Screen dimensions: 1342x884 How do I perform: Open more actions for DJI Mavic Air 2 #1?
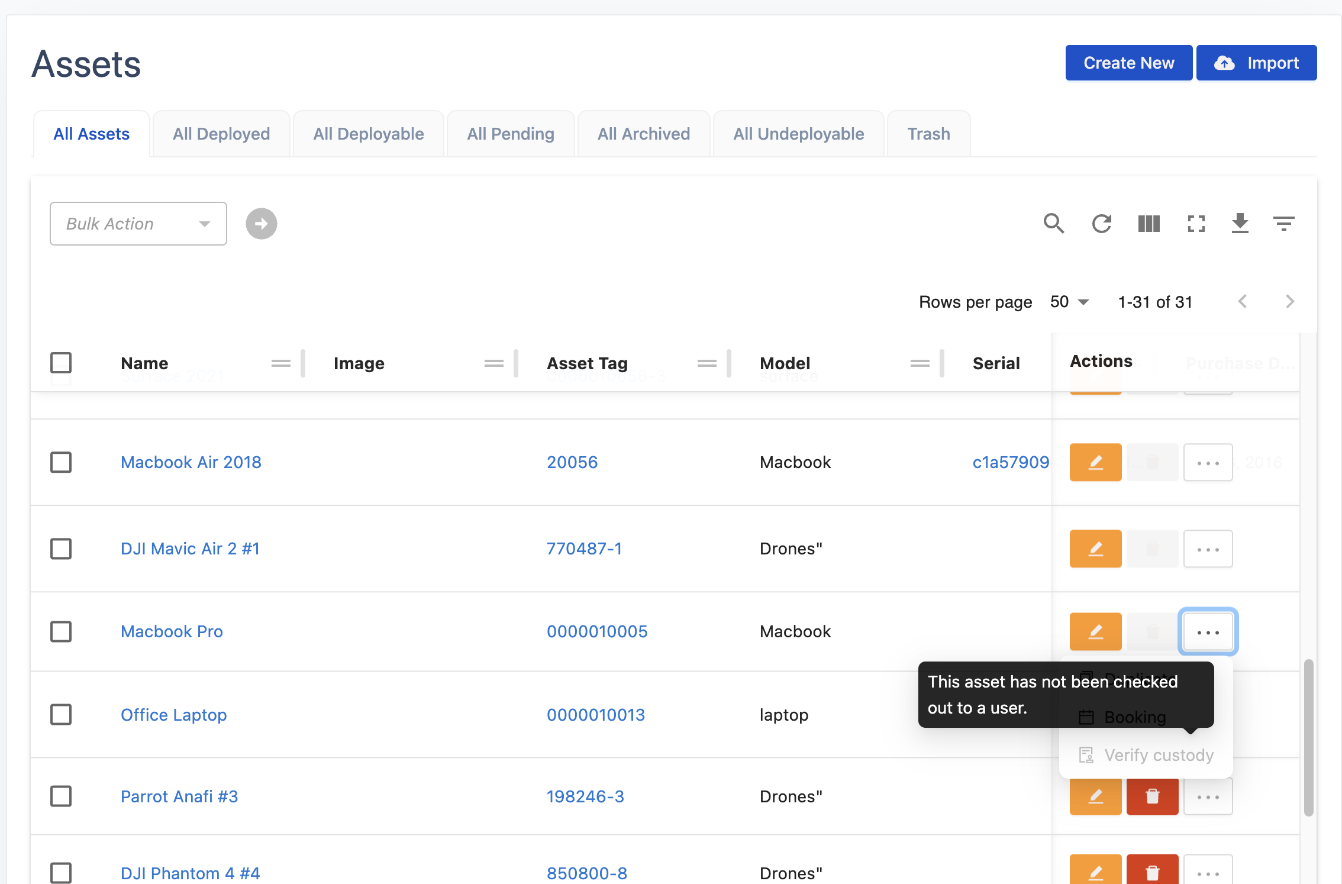click(x=1208, y=549)
